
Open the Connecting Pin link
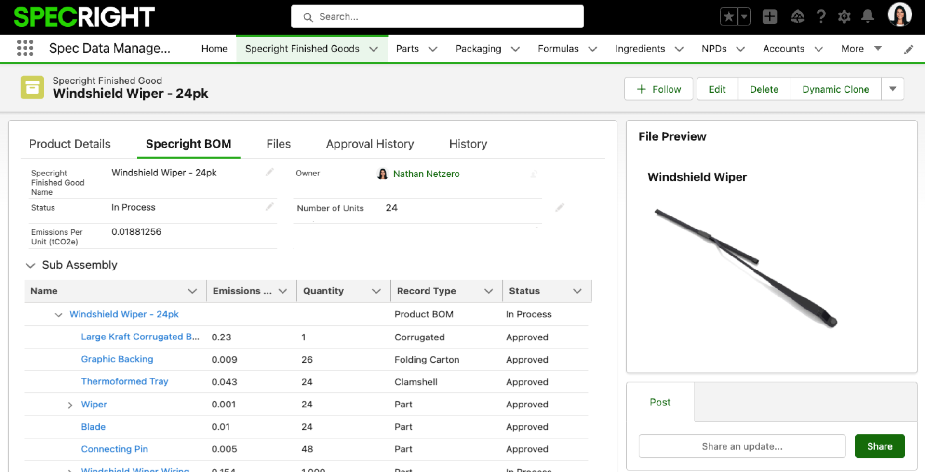pyautogui.click(x=114, y=449)
